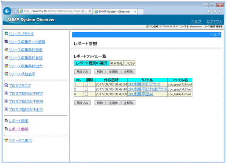Click the file name cpu_graphG.html

[x=179, y=84]
